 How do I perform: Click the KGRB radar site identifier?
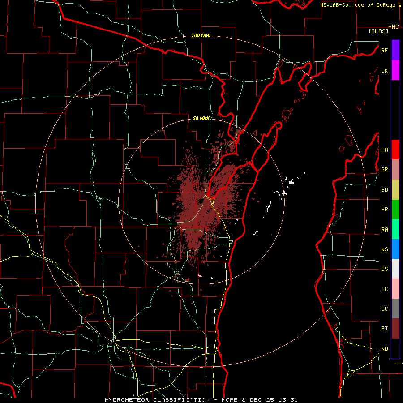pyautogui.click(x=231, y=400)
